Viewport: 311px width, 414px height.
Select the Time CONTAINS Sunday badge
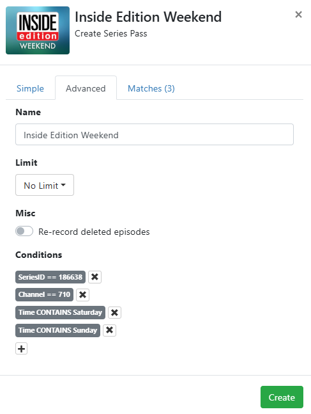point(57,330)
